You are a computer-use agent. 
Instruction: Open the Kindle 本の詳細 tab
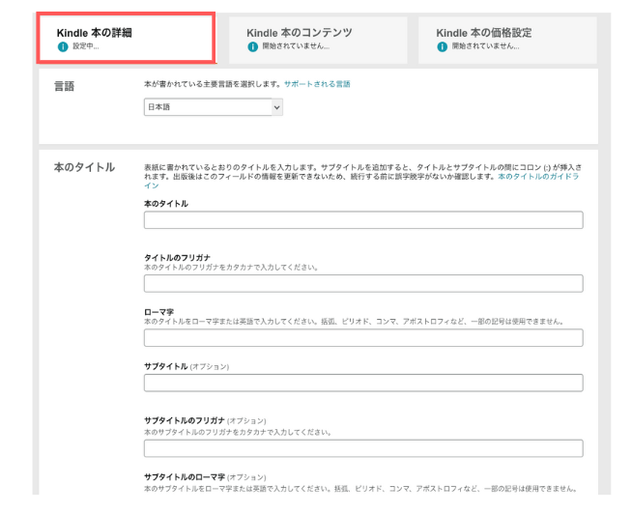point(126,39)
